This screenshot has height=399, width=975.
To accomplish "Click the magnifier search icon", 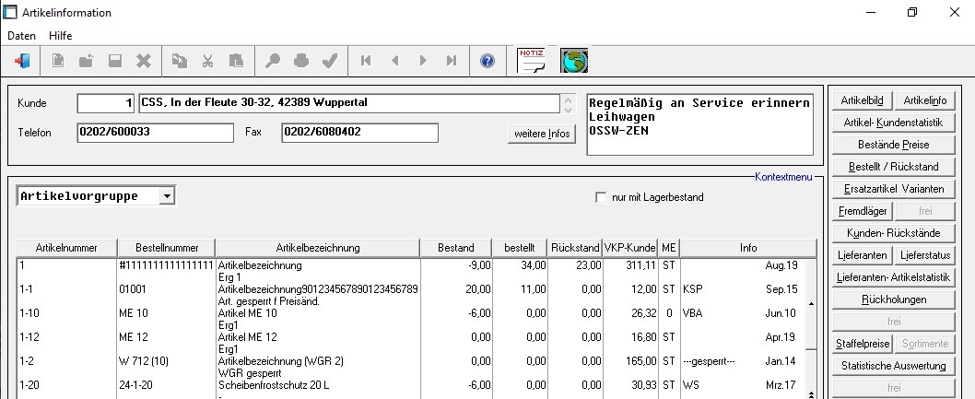I will tap(273, 61).
